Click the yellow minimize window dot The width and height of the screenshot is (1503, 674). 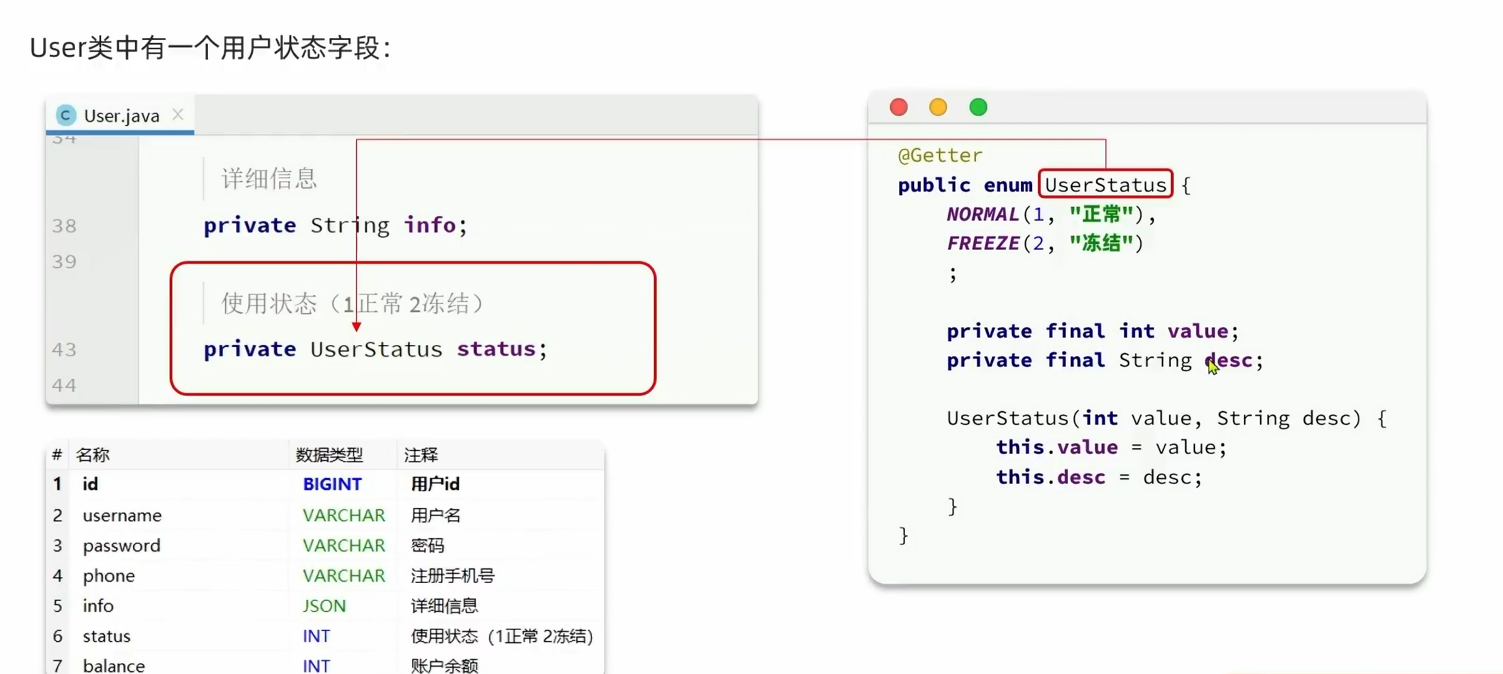[938, 107]
